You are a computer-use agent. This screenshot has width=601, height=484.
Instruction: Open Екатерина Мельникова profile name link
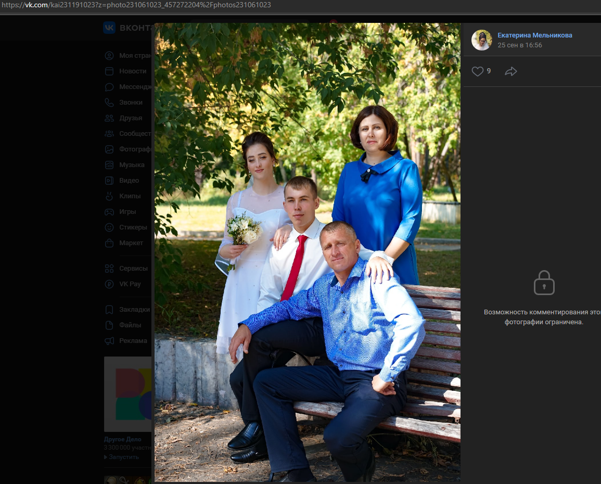(x=535, y=35)
